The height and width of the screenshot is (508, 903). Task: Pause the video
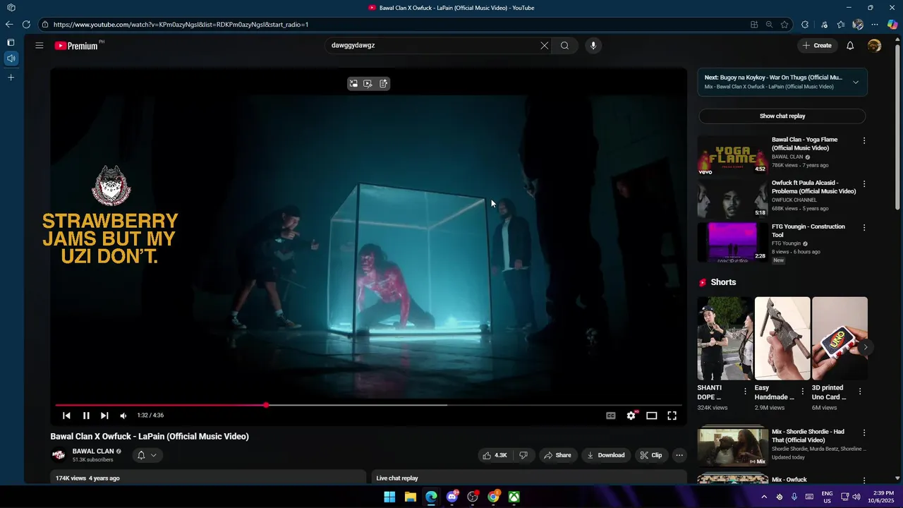pos(86,416)
